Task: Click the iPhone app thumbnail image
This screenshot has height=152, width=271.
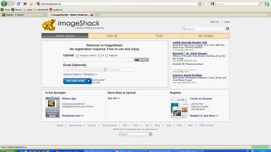Action: (53, 107)
